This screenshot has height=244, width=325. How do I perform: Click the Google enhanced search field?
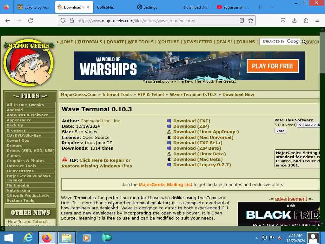point(280,42)
